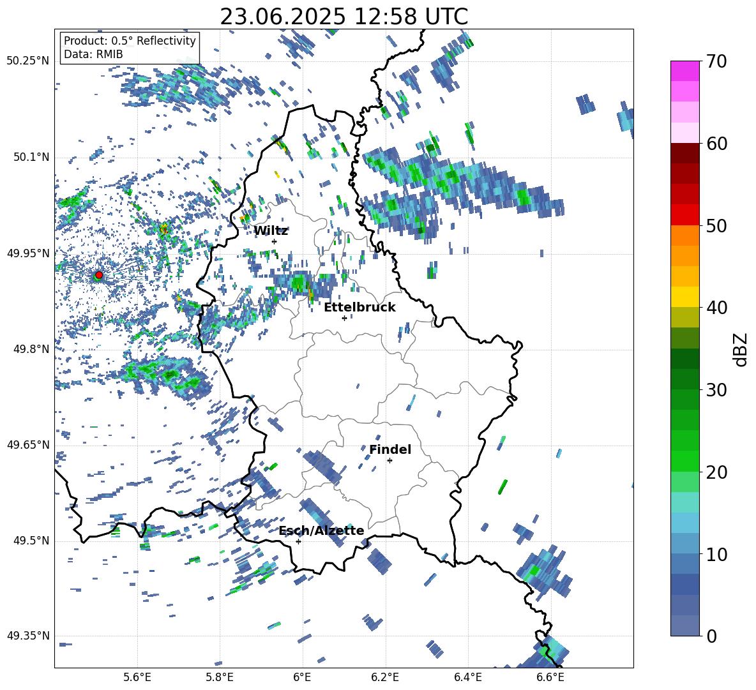Screen dimensions: 756x690
Task: Click the 50.1°N latitude label
Action: click(32, 157)
